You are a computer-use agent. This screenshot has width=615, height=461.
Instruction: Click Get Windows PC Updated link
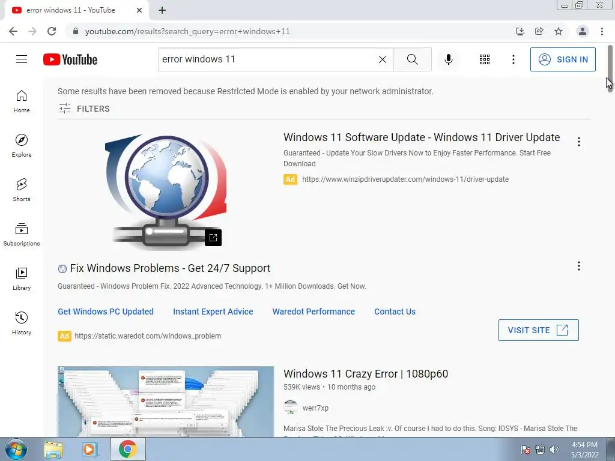click(x=106, y=312)
